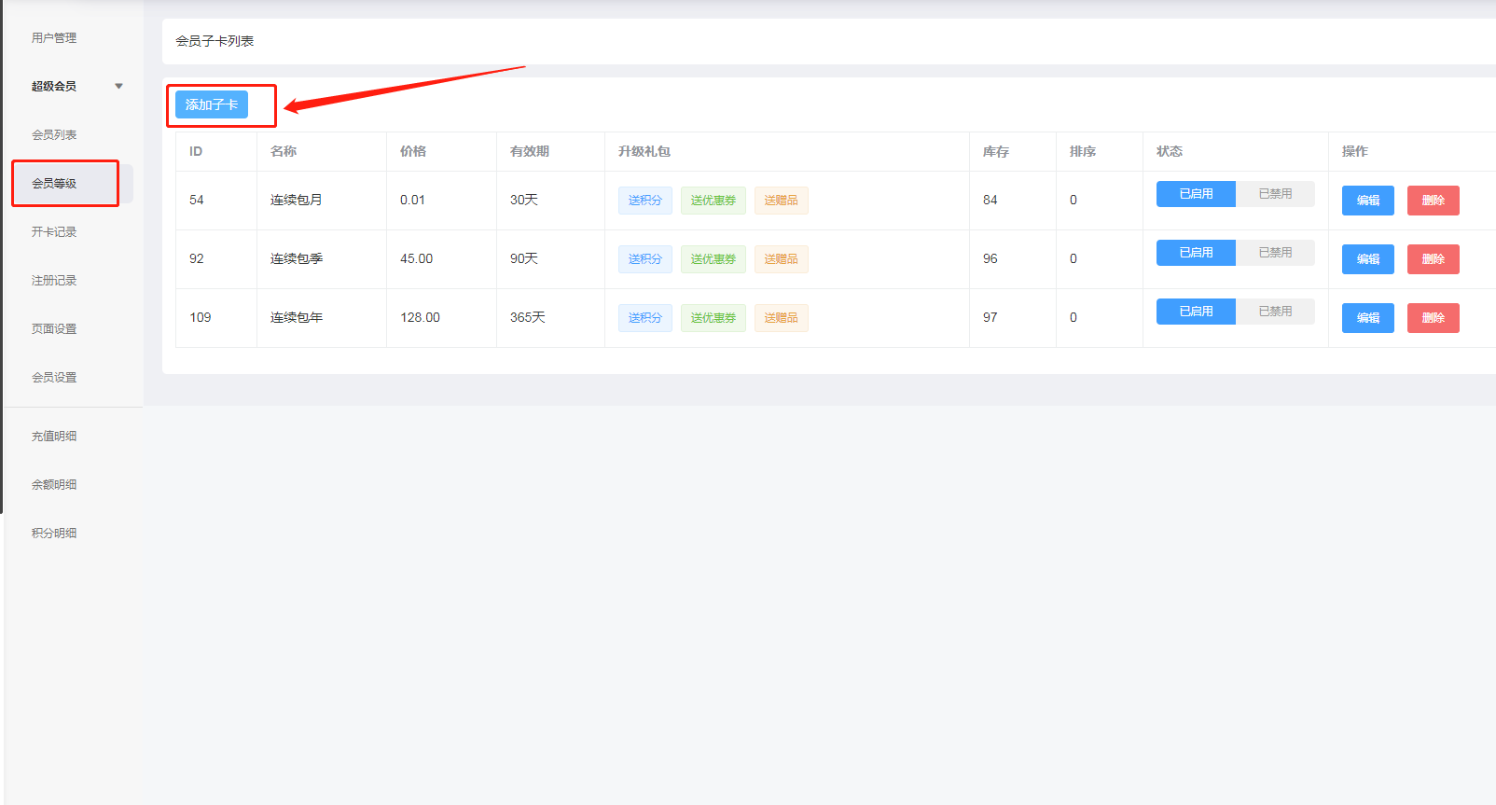
Task: Click the 状态 column header
Action: 1170,151
